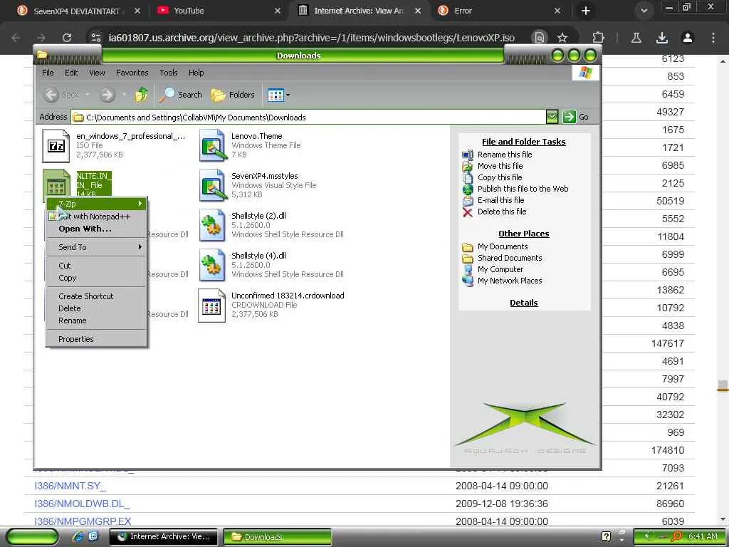The height and width of the screenshot is (547, 729).
Task: Open the Help menu in Explorer
Action: (196, 73)
